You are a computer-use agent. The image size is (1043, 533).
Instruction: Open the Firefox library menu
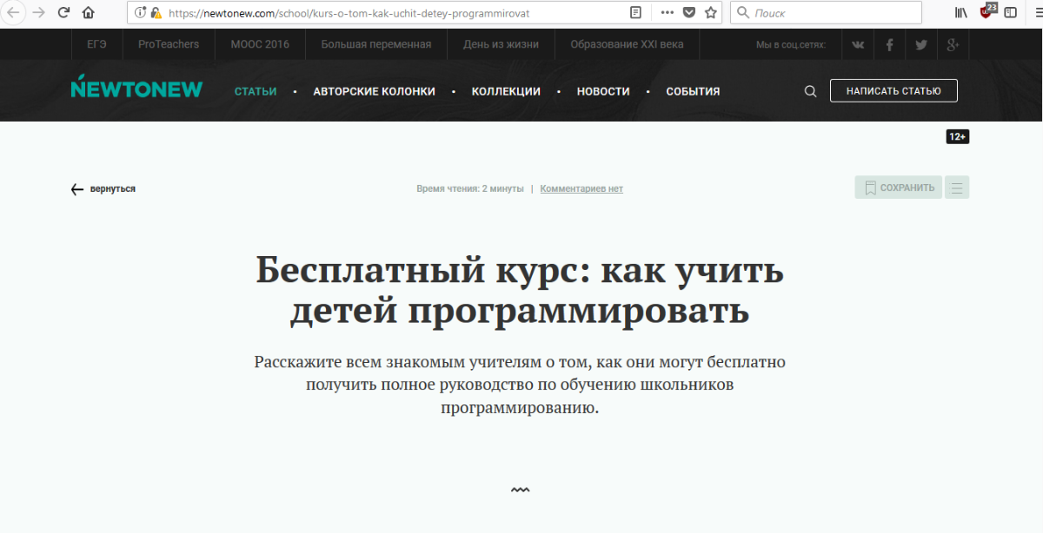click(x=960, y=13)
